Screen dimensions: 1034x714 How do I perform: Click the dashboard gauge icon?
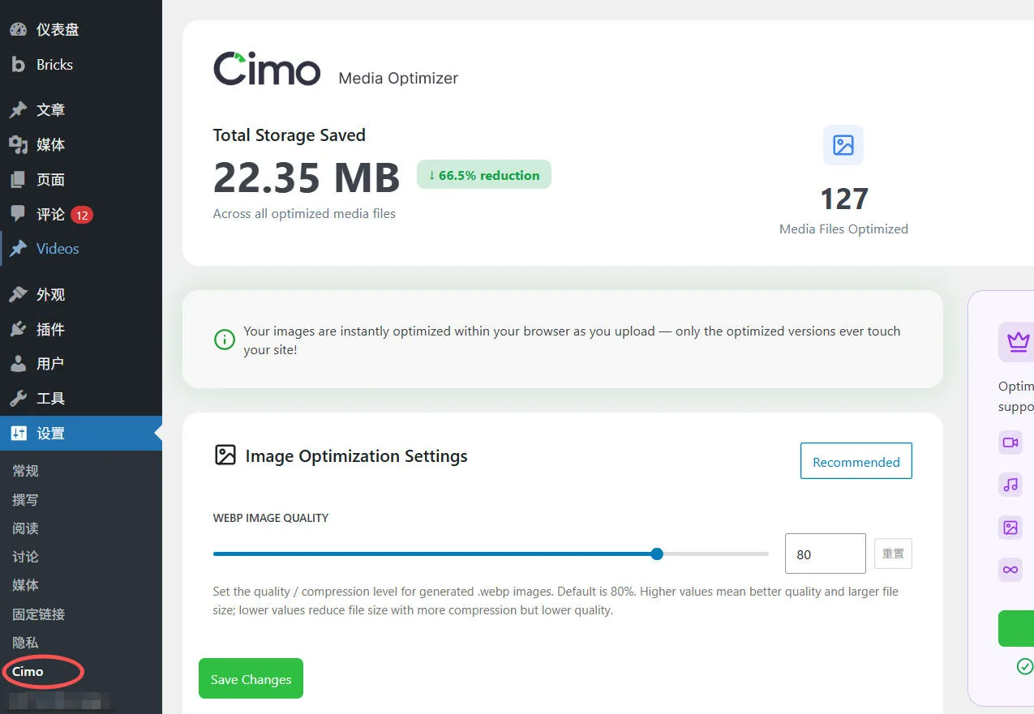tap(18, 30)
